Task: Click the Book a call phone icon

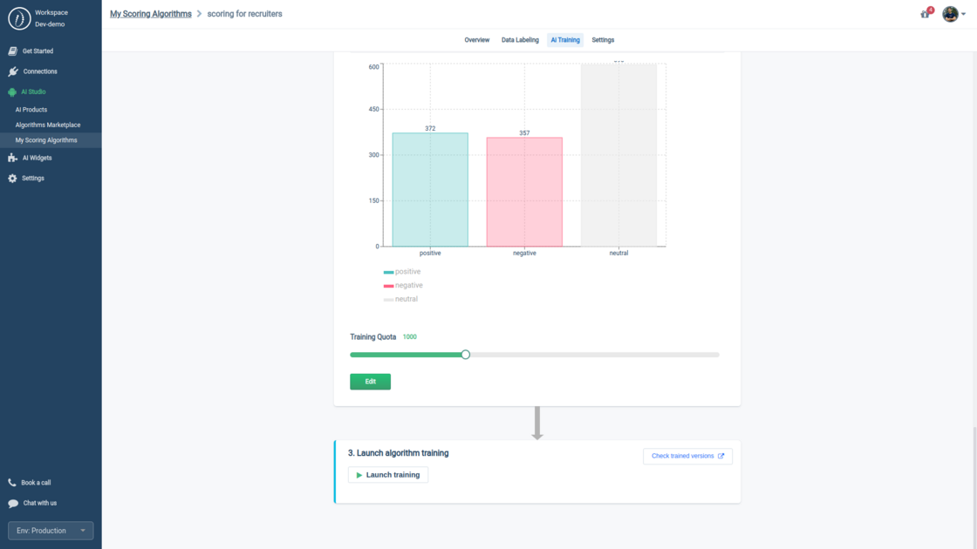Action: coord(12,483)
